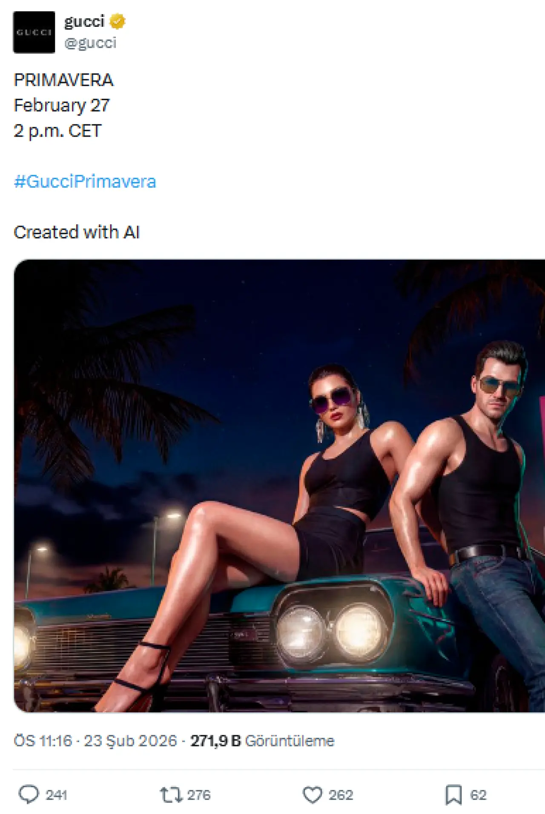Select the PRIMAVERA headline text
The image size is (545, 814).
coord(64,80)
